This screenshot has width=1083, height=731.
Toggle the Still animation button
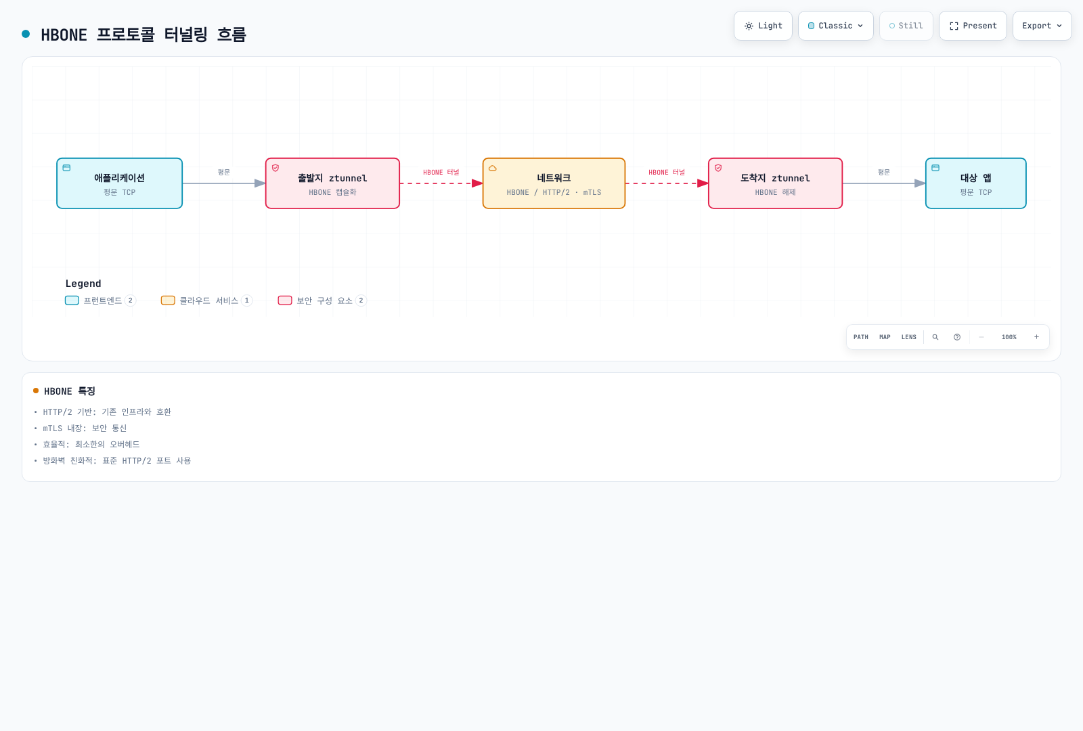tap(906, 26)
